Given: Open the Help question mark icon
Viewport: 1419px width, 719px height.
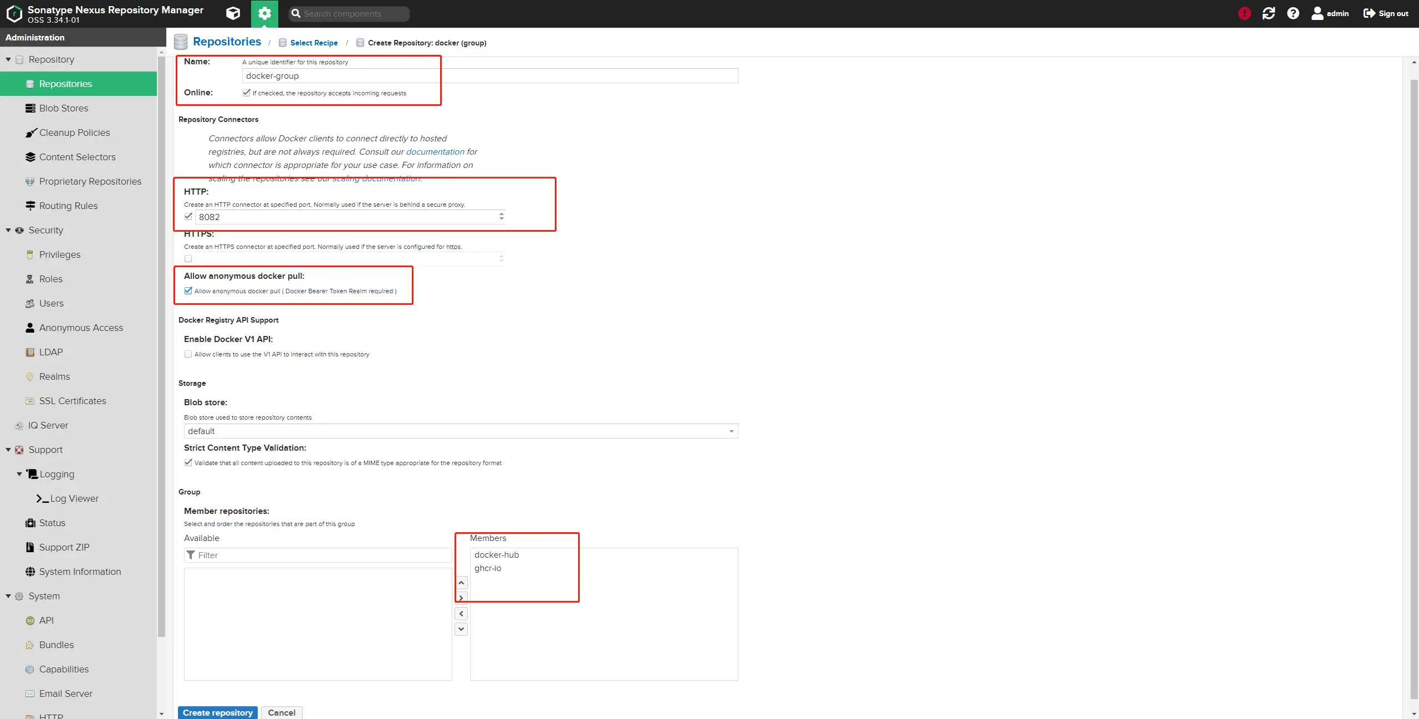Looking at the screenshot, I should click(x=1293, y=13).
